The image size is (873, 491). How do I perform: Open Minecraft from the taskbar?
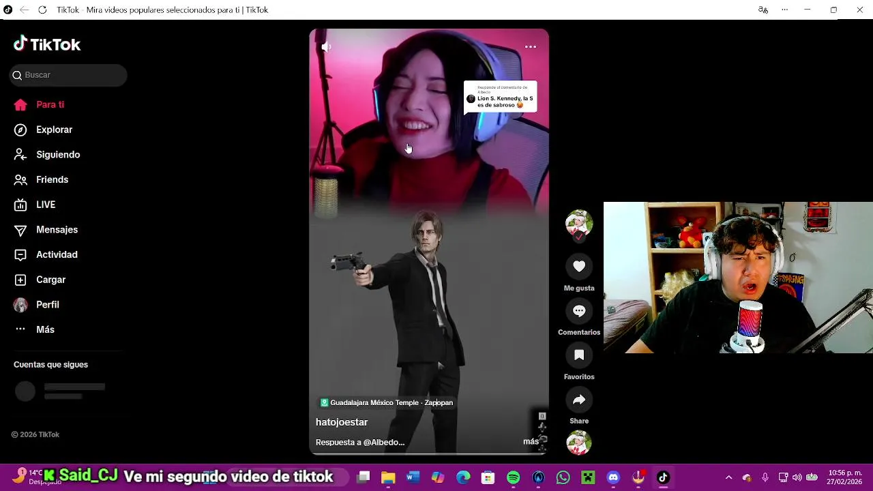(x=588, y=477)
